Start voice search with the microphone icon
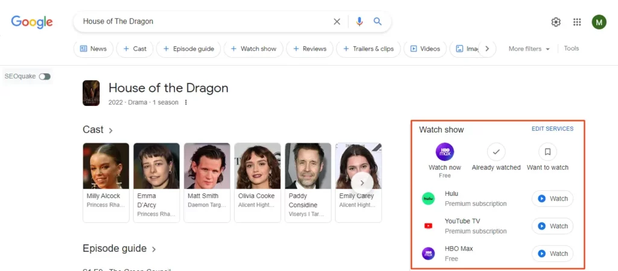618x271 pixels. tap(359, 22)
